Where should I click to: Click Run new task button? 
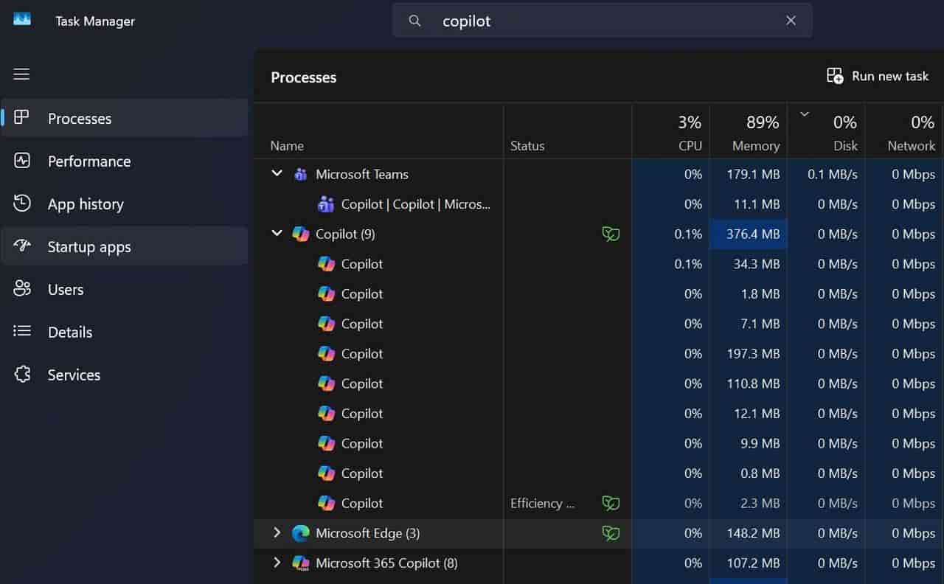[x=878, y=76]
